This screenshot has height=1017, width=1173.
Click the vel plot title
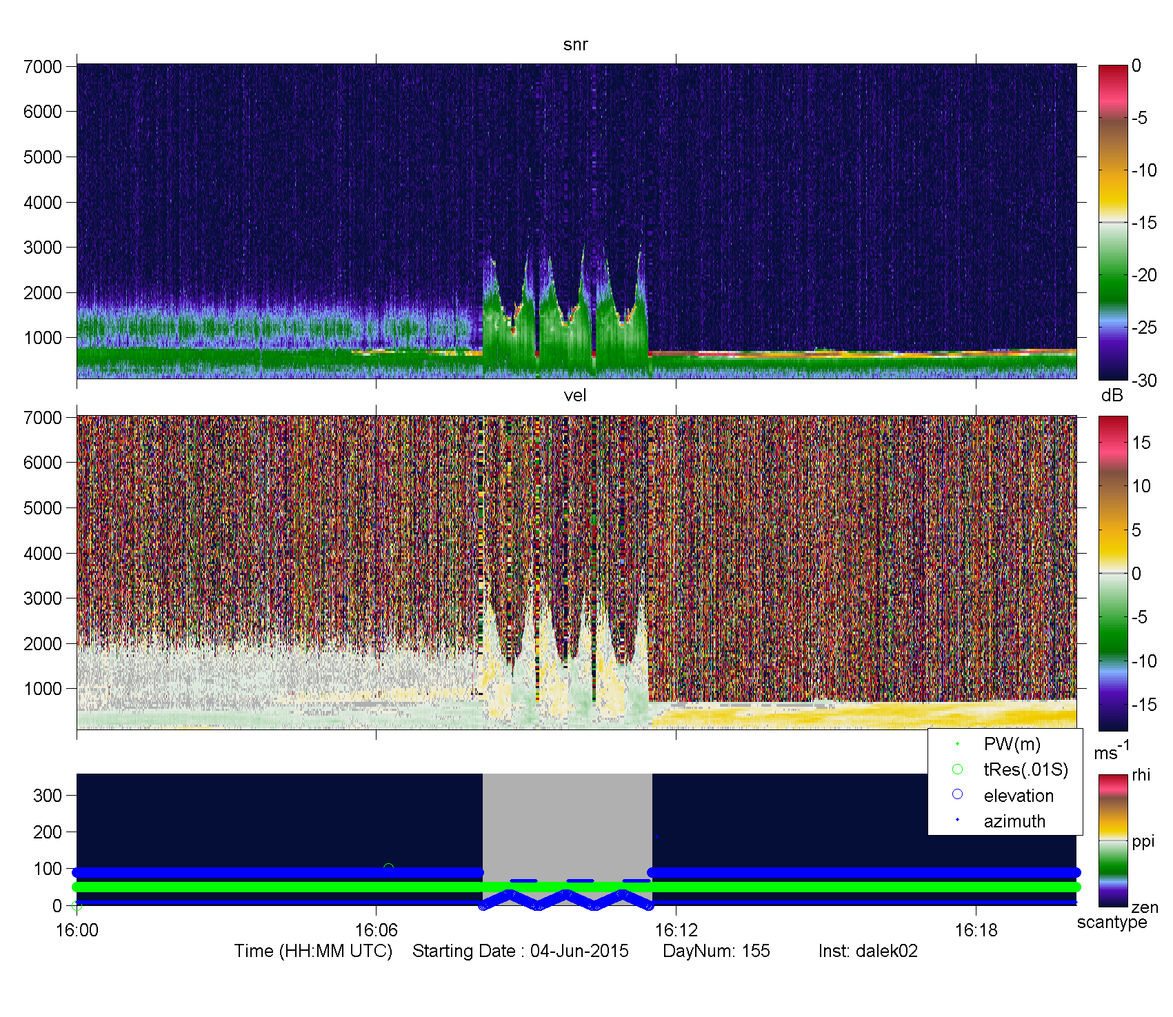pyautogui.click(x=575, y=396)
